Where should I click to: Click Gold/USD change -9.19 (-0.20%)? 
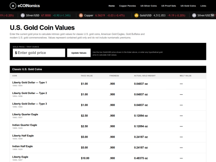[x=176, y=15]
